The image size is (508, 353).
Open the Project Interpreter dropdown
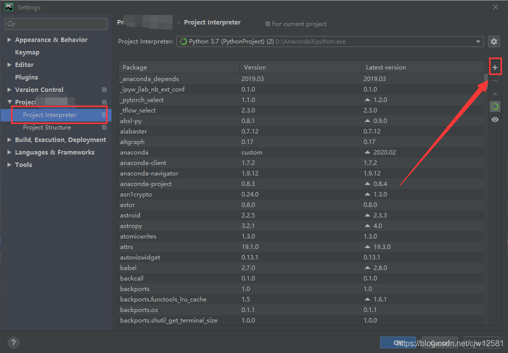tap(330, 41)
